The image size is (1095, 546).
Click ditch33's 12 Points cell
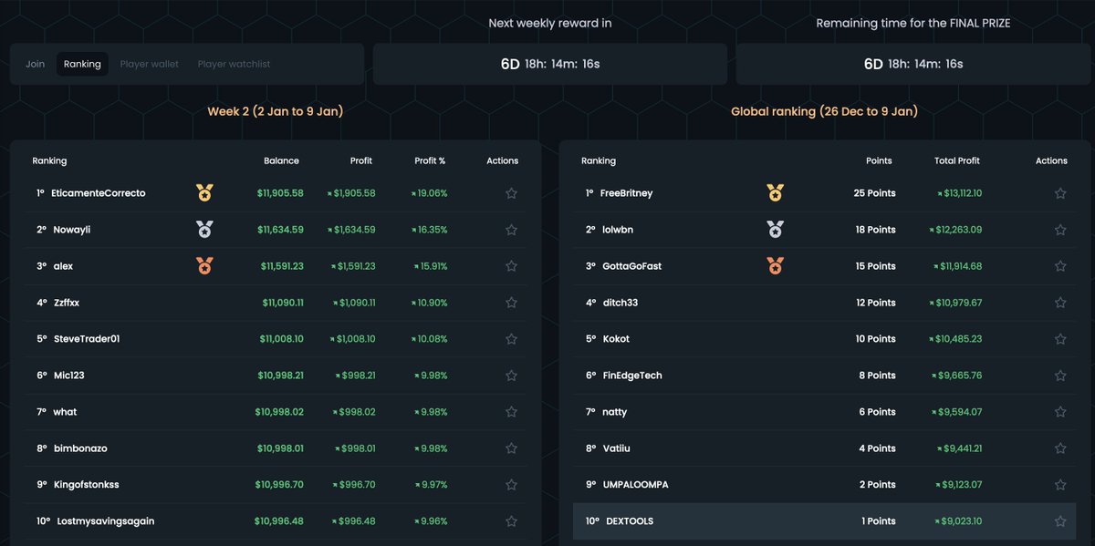coord(876,303)
